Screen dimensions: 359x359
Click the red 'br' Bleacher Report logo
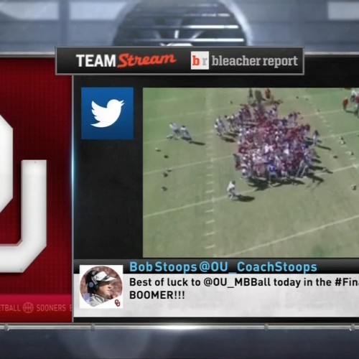tap(200, 61)
